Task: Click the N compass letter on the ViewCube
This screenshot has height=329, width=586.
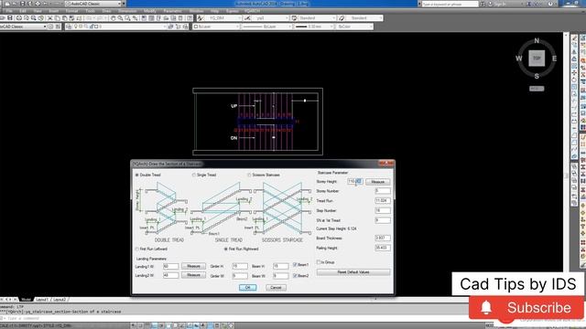Action: [x=537, y=40]
